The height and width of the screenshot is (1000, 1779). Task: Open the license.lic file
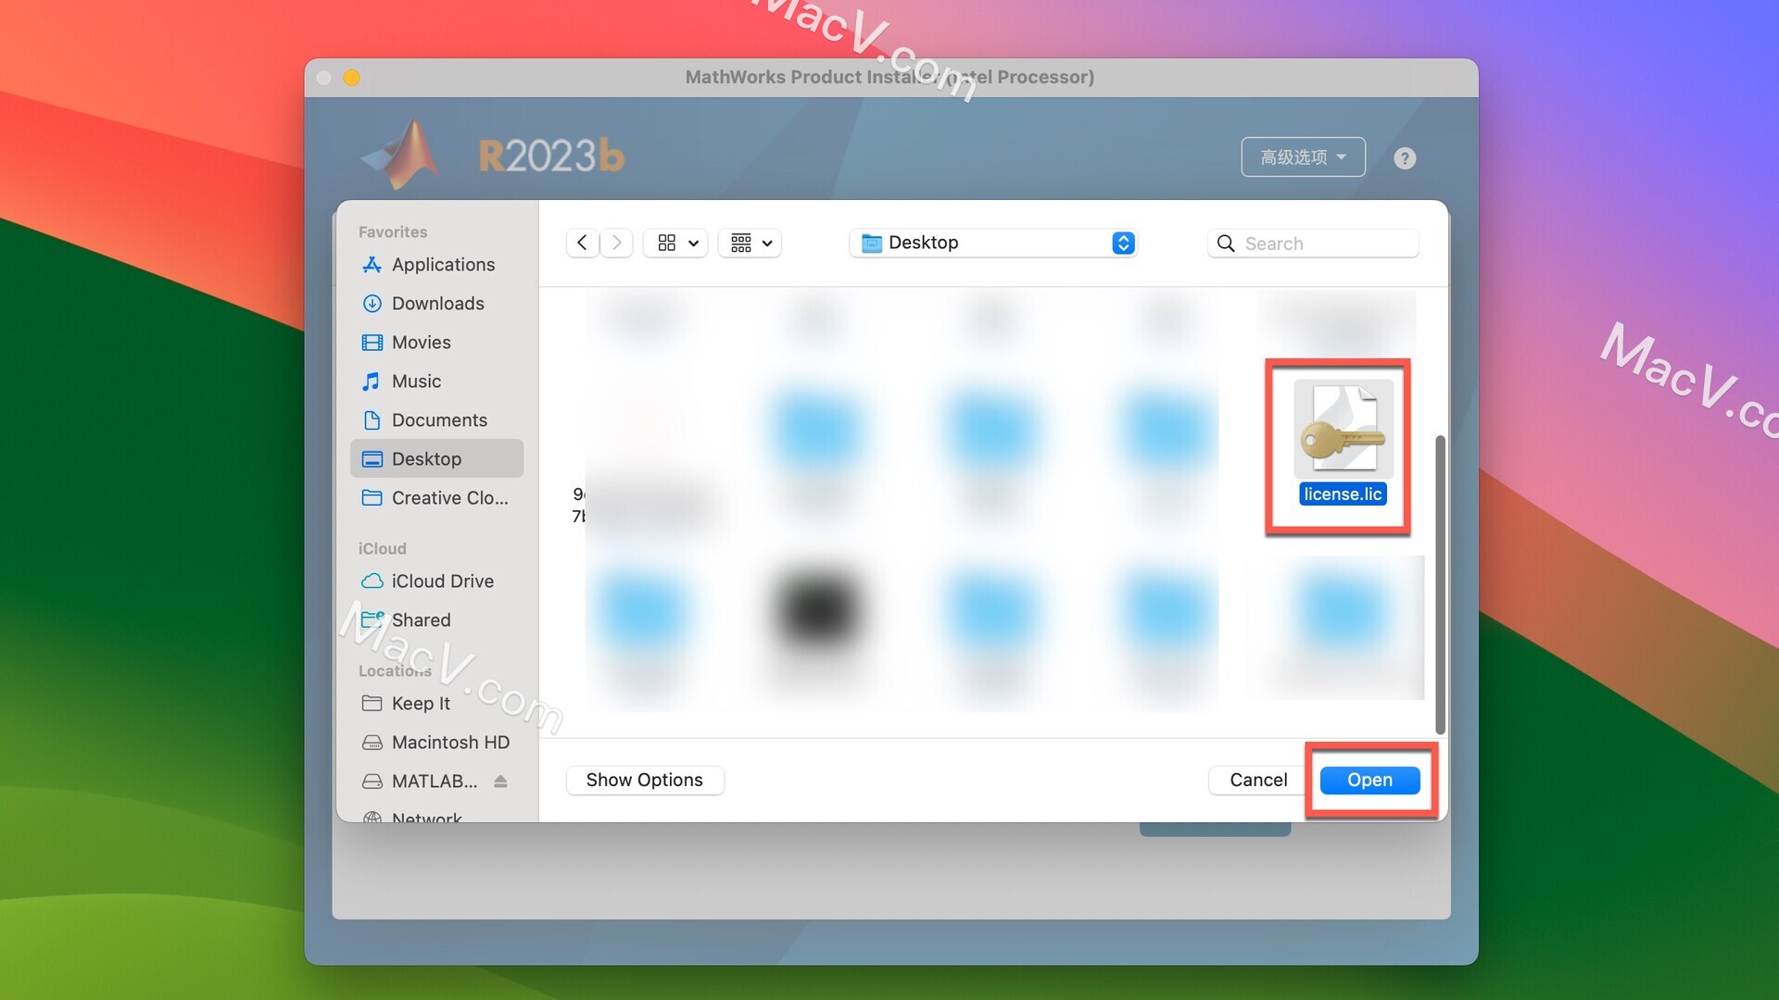(1369, 779)
